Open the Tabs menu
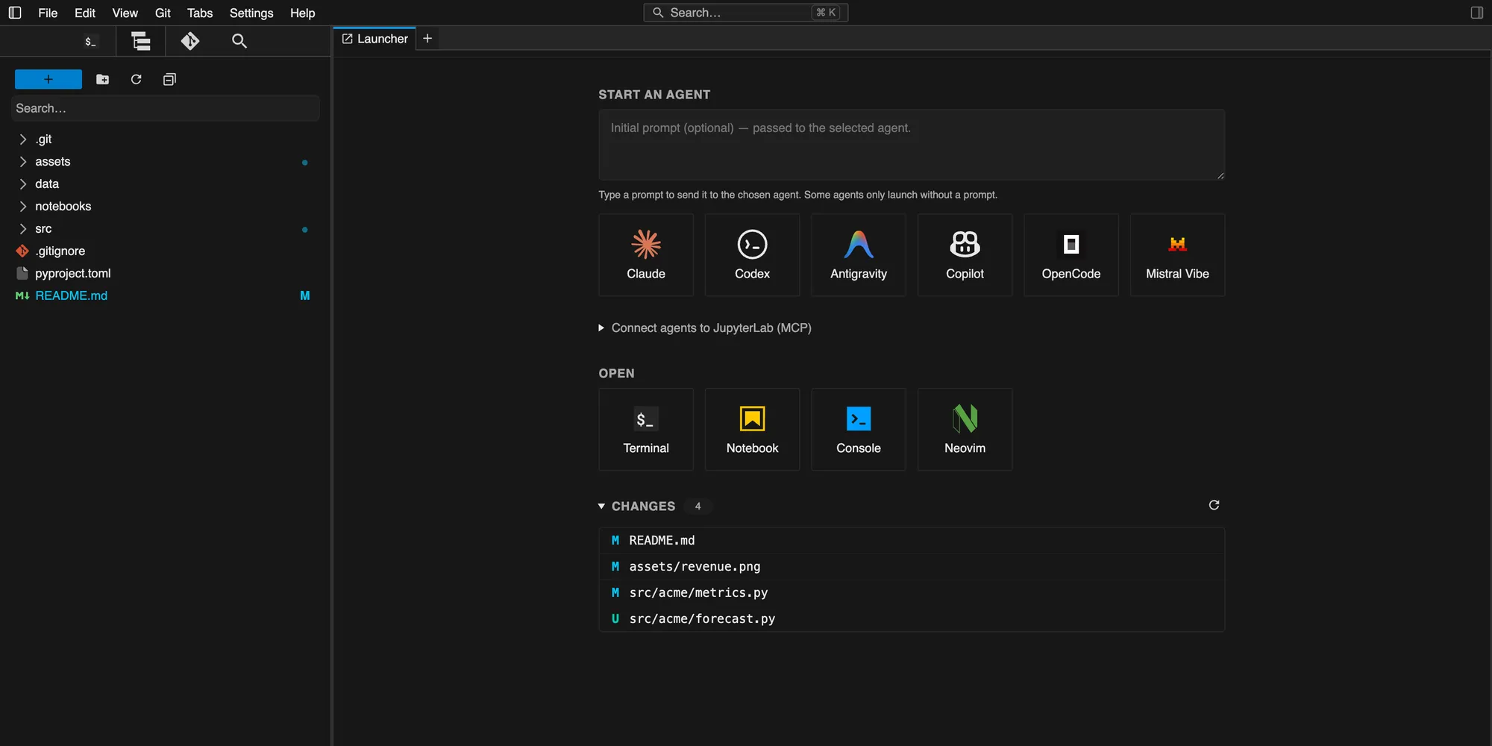Image resolution: width=1492 pixels, height=746 pixels. (200, 13)
